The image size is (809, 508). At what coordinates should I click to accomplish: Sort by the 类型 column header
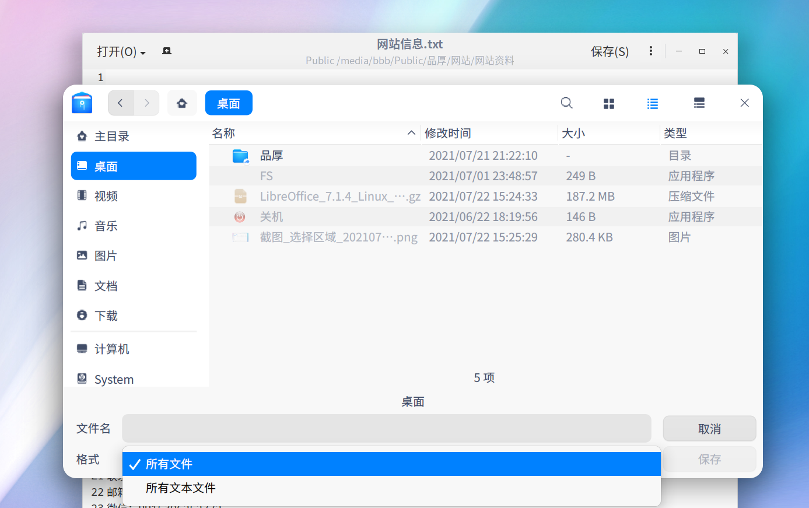click(x=710, y=134)
